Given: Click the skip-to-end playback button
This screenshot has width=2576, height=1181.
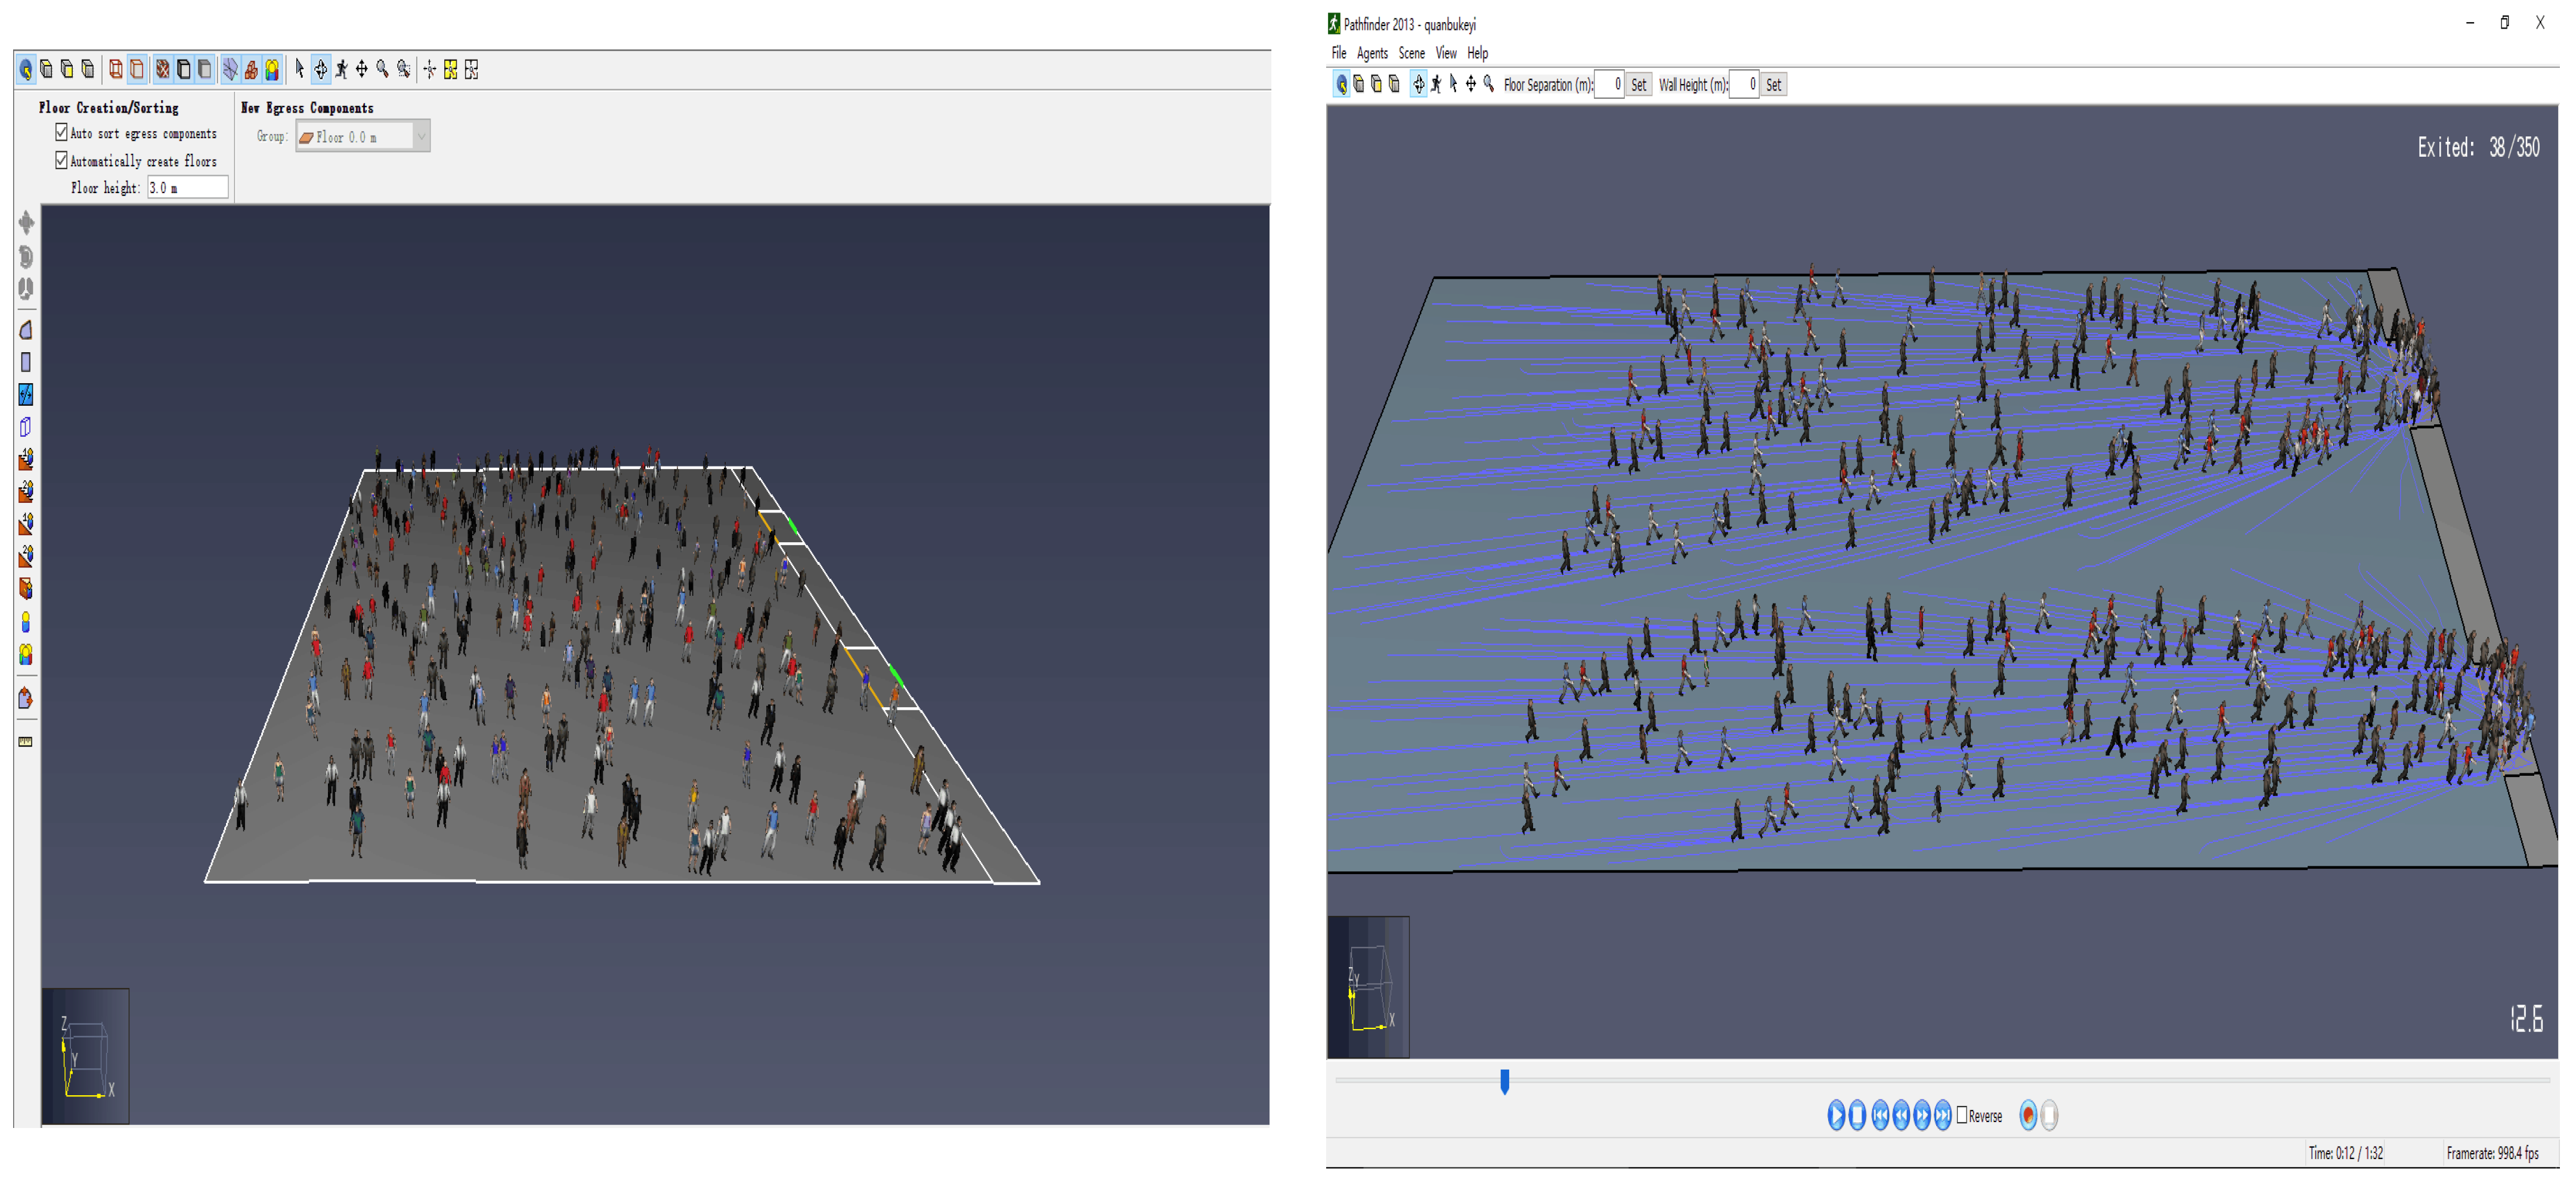Looking at the screenshot, I should (1942, 1115).
